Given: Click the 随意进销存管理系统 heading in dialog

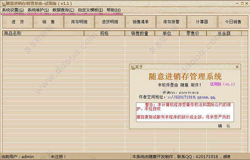Looking at the screenshot, I should coord(185,76).
